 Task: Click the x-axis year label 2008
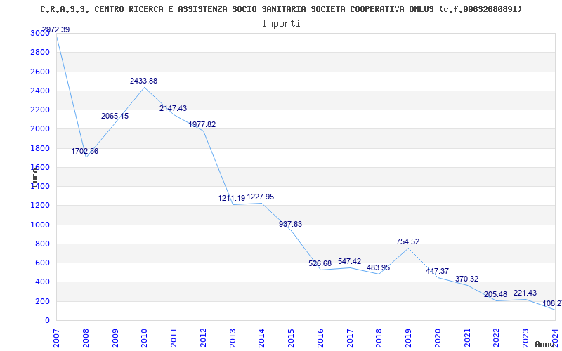(x=86, y=338)
